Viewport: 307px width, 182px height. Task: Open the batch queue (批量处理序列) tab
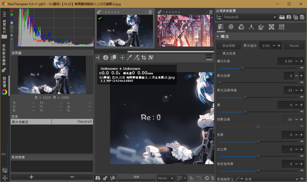pos(4,59)
